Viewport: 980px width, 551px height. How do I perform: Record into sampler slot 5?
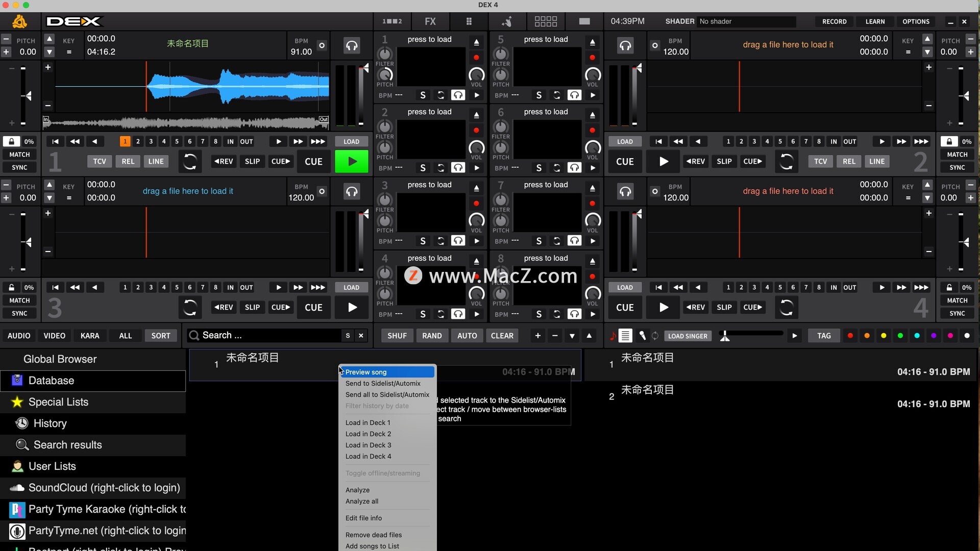pyautogui.click(x=592, y=57)
